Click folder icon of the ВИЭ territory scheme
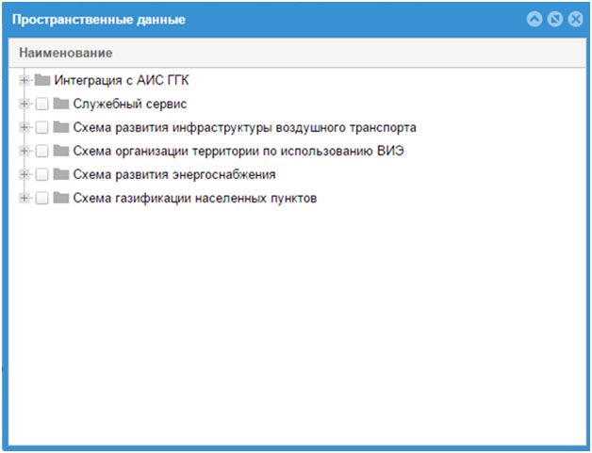 click(61, 151)
